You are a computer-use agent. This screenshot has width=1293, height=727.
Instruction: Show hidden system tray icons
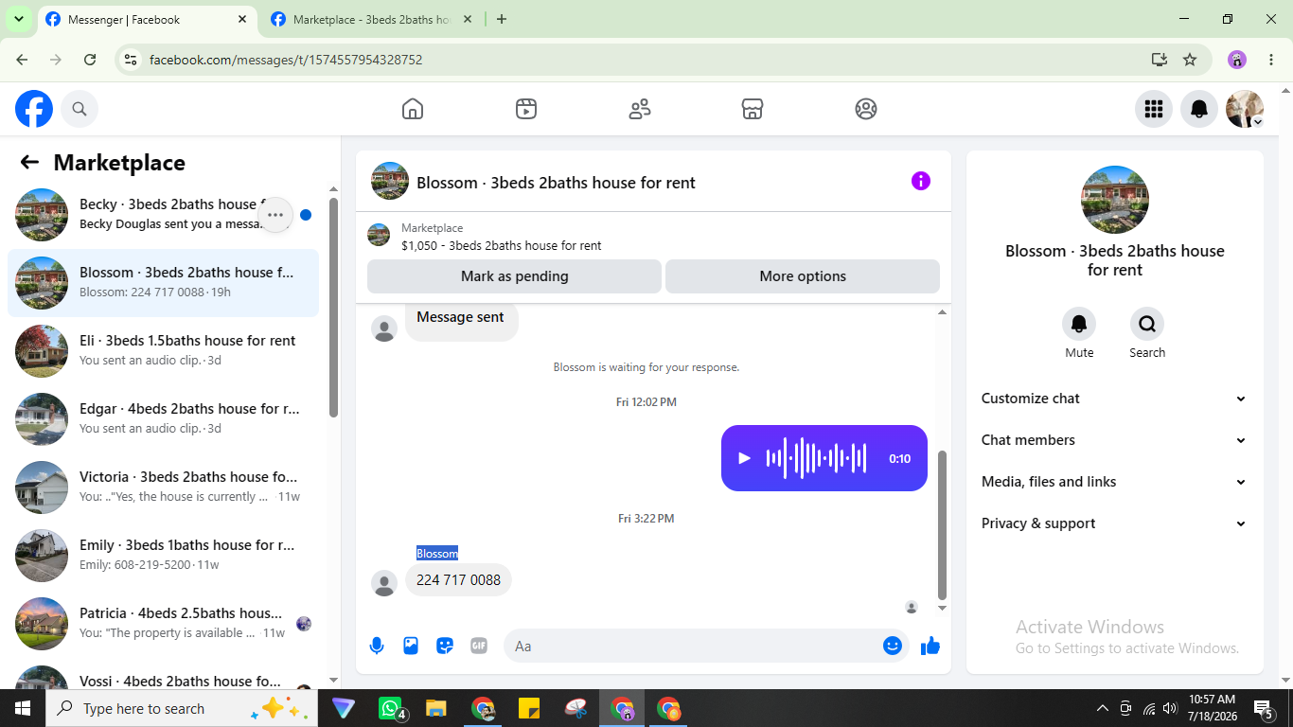1102,708
